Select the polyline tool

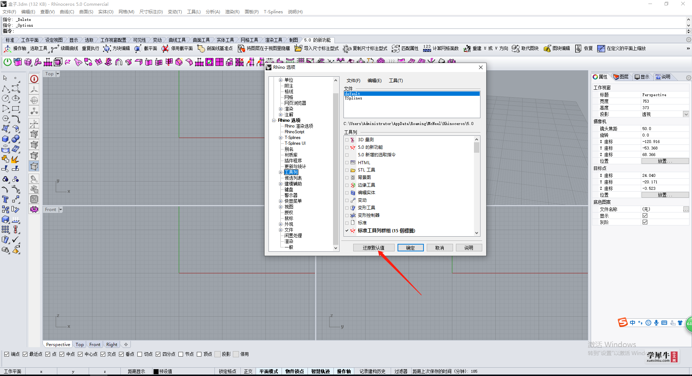coord(5,89)
